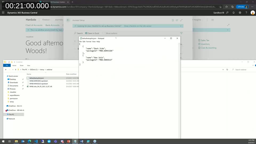Viewport: 256px width, 144px height.
Task: Click the Search webinar box
Action: pos(243,70)
